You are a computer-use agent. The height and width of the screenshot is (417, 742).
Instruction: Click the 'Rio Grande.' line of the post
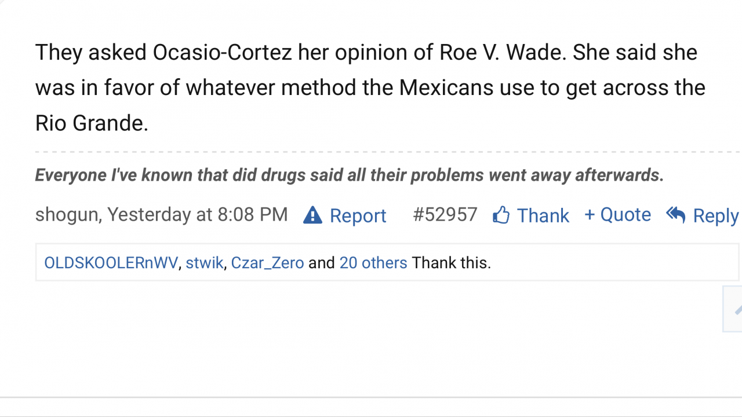point(92,123)
